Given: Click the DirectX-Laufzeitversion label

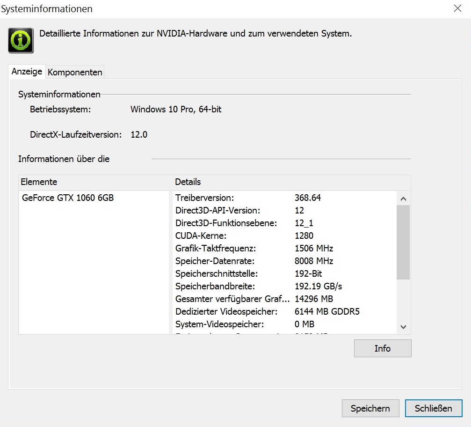Looking at the screenshot, I should point(76,134).
